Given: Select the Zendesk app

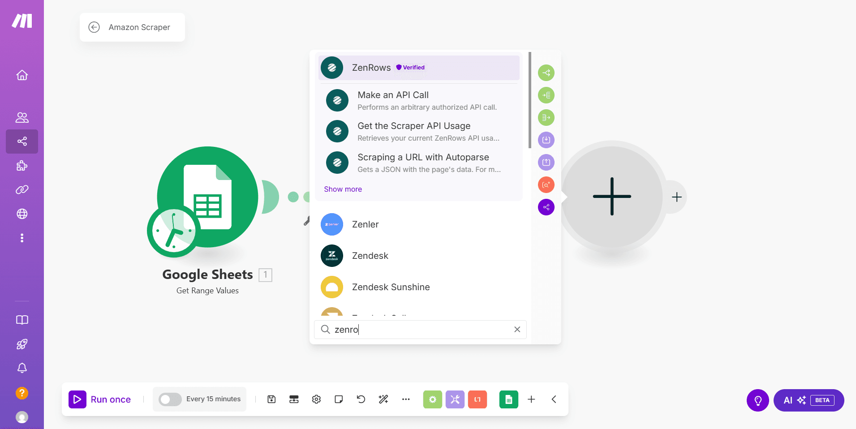Looking at the screenshot, I should point(419,256).
